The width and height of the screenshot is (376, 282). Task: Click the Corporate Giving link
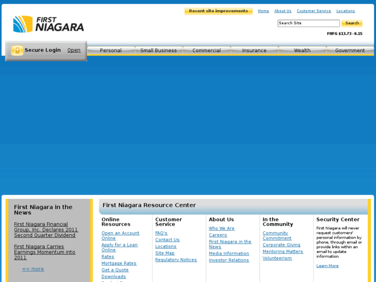(x=281, y=245)
